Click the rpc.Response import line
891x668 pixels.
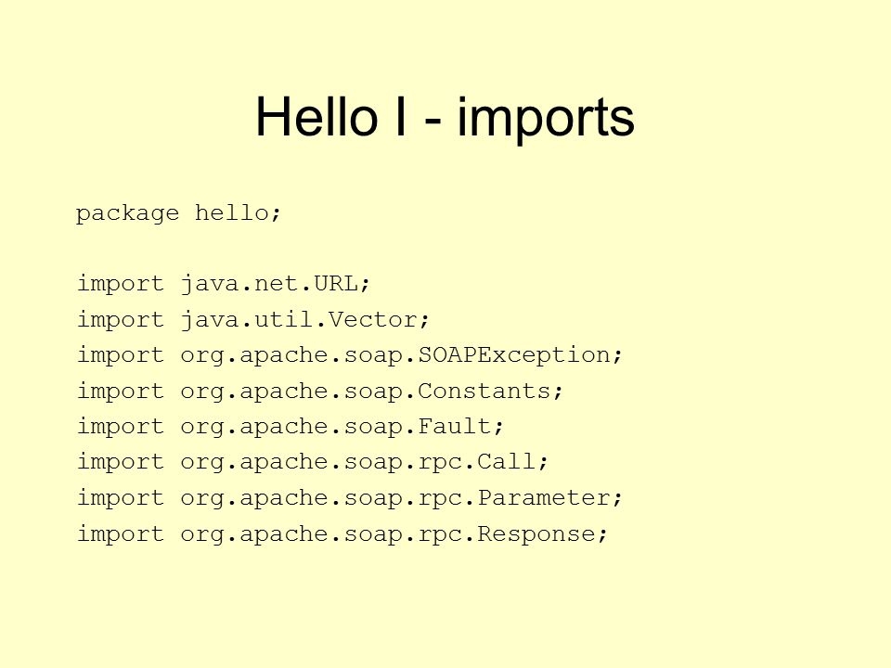tap(342, 534)
